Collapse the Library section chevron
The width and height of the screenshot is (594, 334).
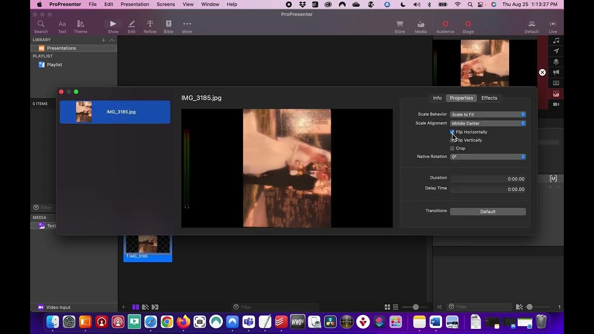[x=112, y=40]
